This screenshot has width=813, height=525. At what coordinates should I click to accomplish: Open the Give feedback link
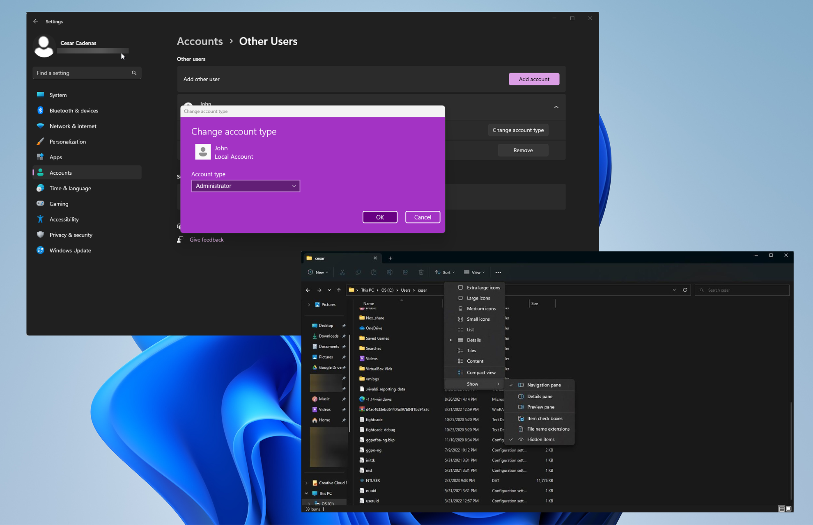coord(207,240)
